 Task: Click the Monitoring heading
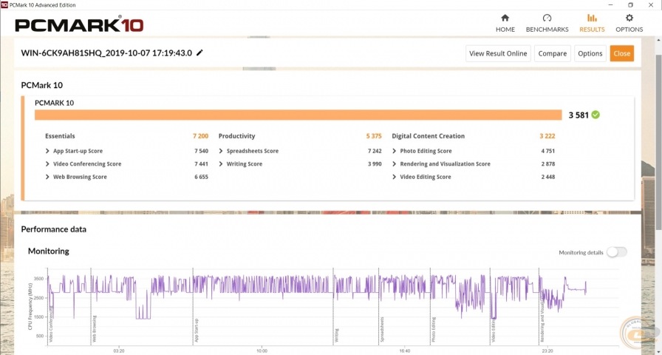click(49, 251)
